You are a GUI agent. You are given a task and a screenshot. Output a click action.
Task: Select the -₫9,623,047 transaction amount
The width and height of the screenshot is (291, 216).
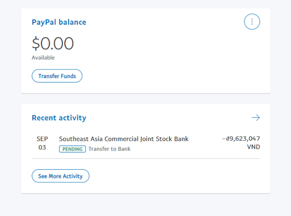(241, 138)
